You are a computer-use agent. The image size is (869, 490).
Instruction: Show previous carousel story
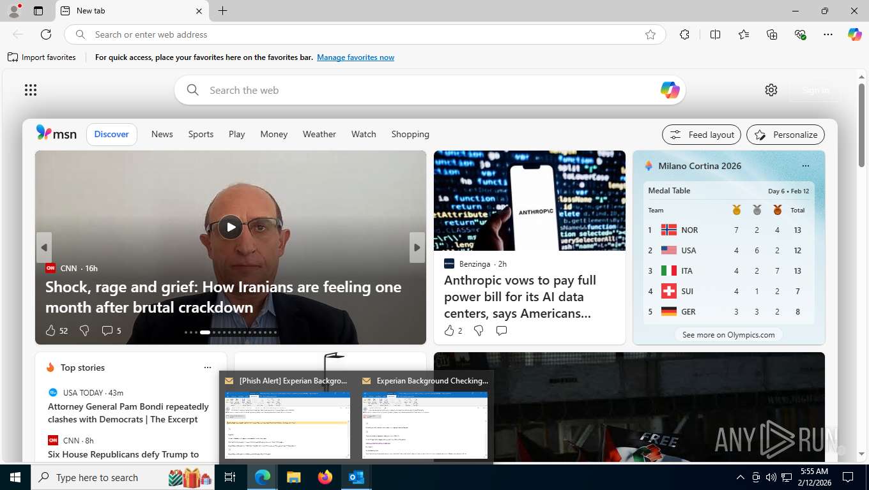(x=43, y=248)
